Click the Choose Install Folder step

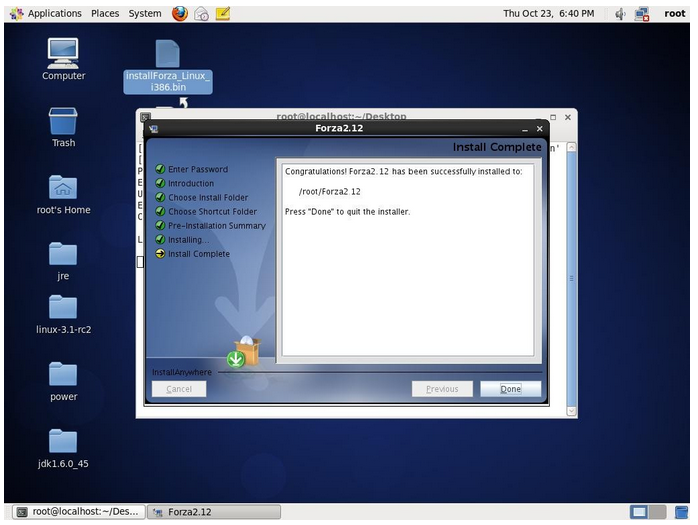[x=208, y=197]
